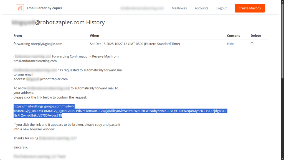Click the Content column header
This screenshot has width=284, height=160.
233,36
